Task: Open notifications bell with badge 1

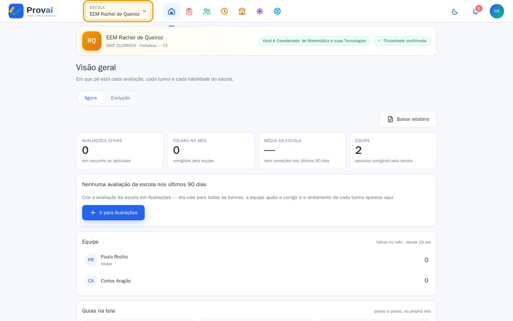Action: pos(476,11)
